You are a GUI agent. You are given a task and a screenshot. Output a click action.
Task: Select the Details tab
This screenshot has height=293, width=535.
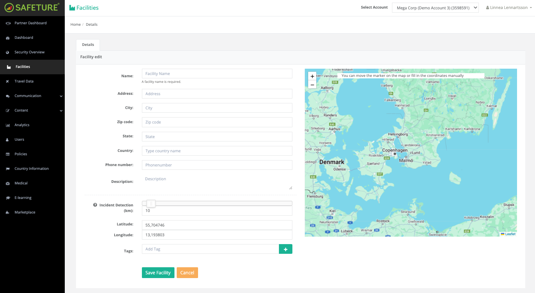pos(88,45)
